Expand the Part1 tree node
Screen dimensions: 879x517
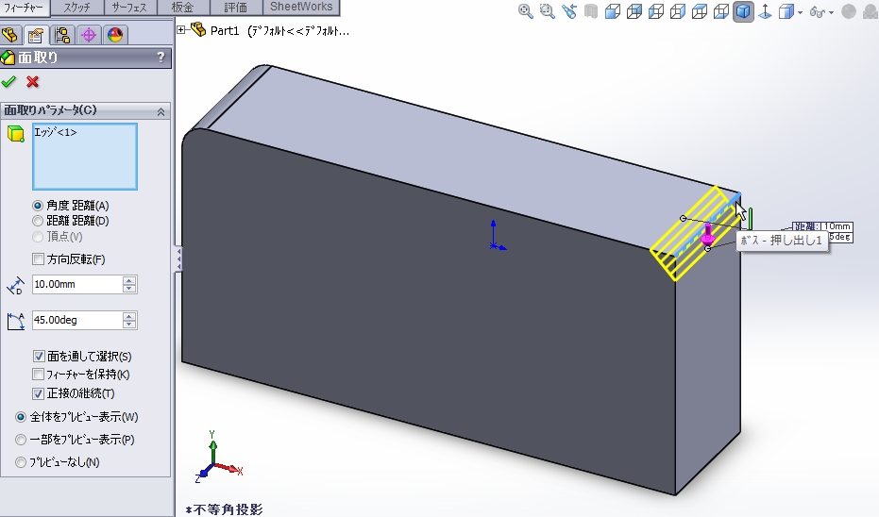pyautogui.click(x=181, y=30)
